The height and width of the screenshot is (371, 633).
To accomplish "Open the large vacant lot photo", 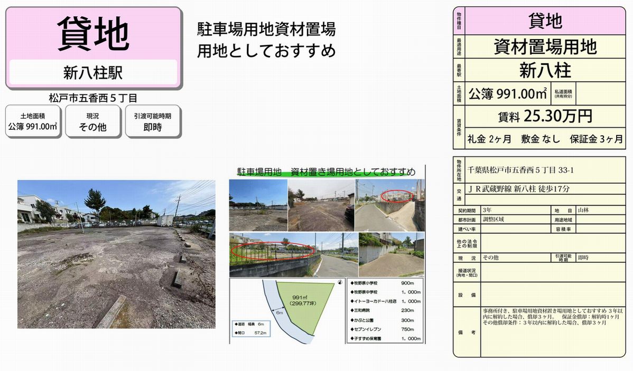I will coord(116,254).
